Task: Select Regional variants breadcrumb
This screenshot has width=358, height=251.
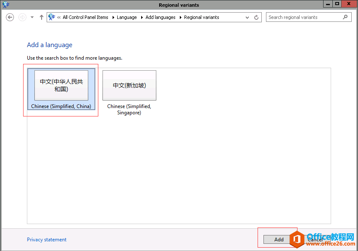Action: [x=202, y=17]
